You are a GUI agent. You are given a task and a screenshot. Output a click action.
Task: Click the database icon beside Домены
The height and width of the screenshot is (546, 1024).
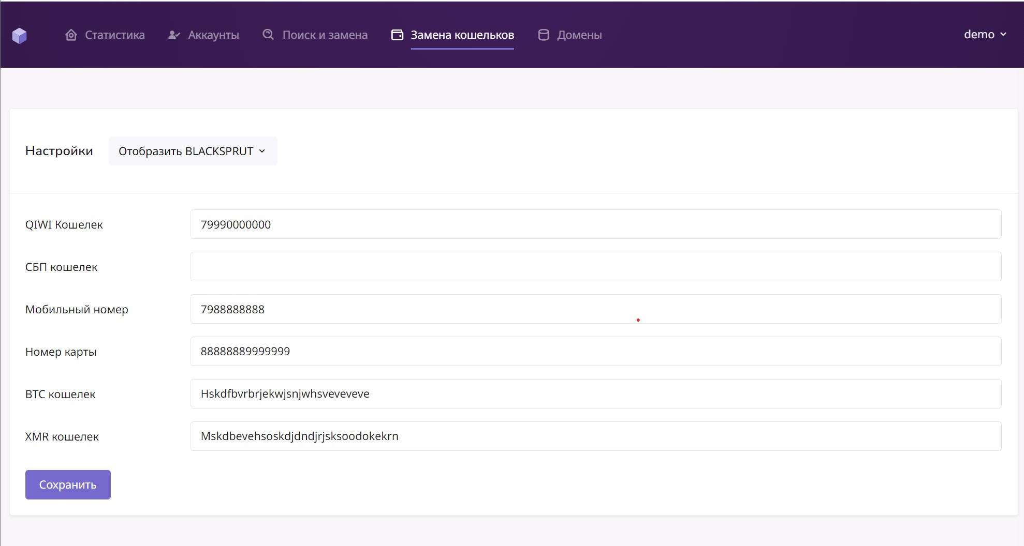click(x=543, y=35)
